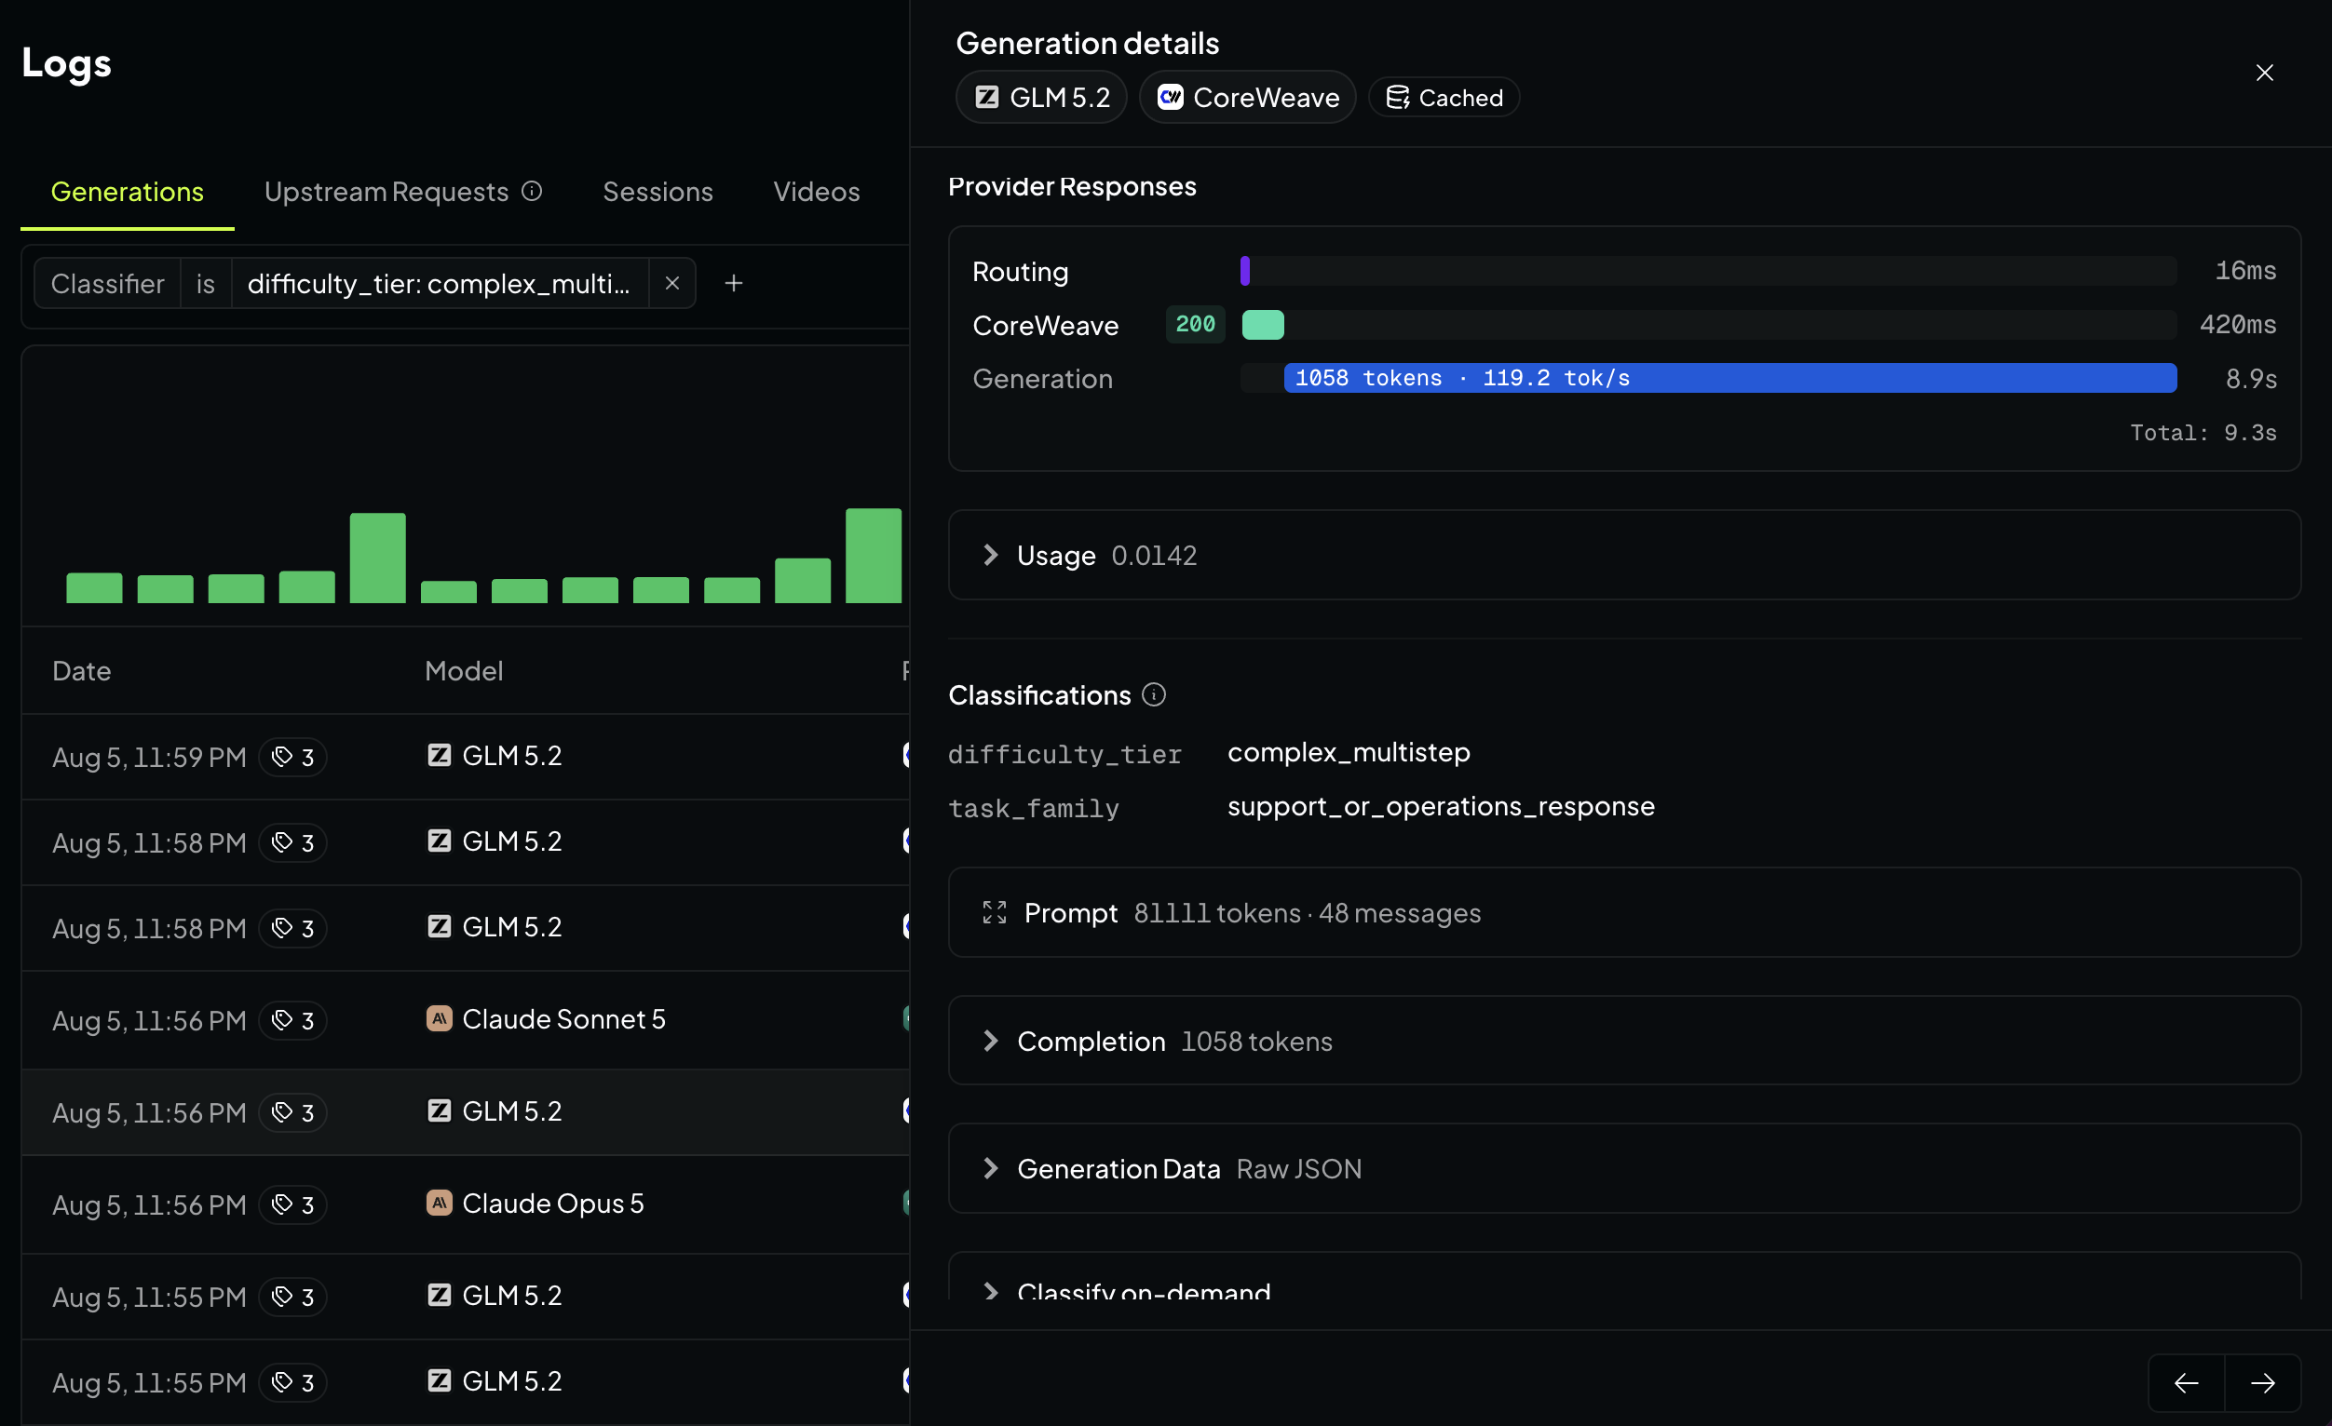
Task: Click the purple Routing timing bar
Action: (1244, 271)
